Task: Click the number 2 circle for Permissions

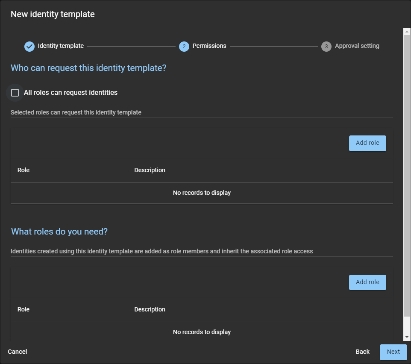Action: click(x=184, y=46)
